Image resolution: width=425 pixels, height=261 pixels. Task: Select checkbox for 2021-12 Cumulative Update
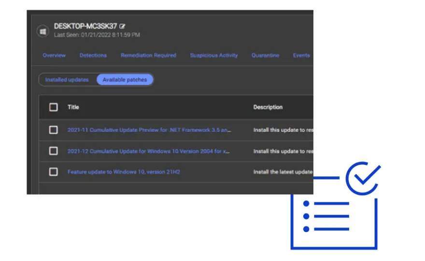point(54,151)
